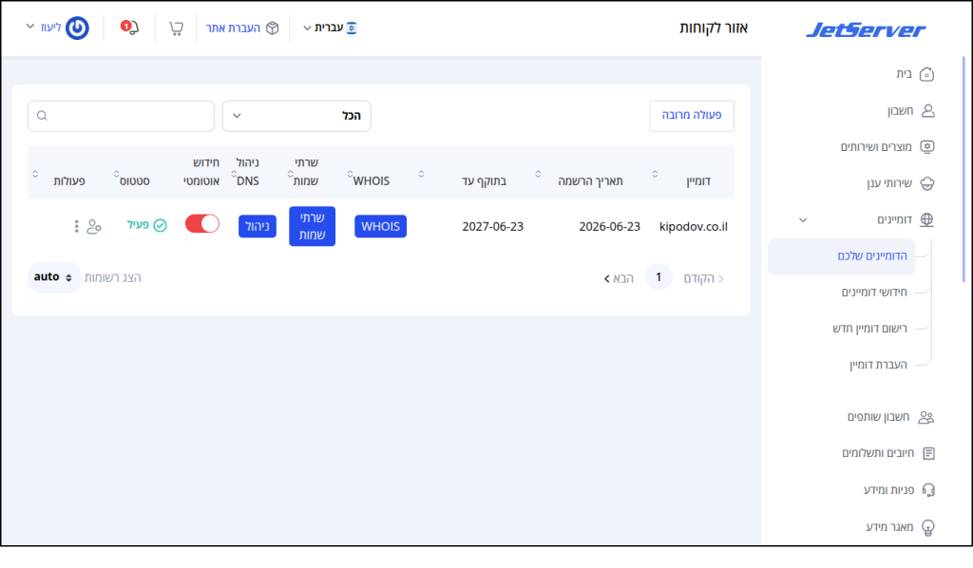Screen dimensions: 973x568
Task: Sort by the בתוקף עד column
Action: (421, 174)
